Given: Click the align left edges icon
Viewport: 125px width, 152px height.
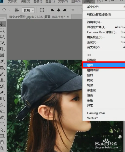Looking at the screenshot, I should point(52,10).
